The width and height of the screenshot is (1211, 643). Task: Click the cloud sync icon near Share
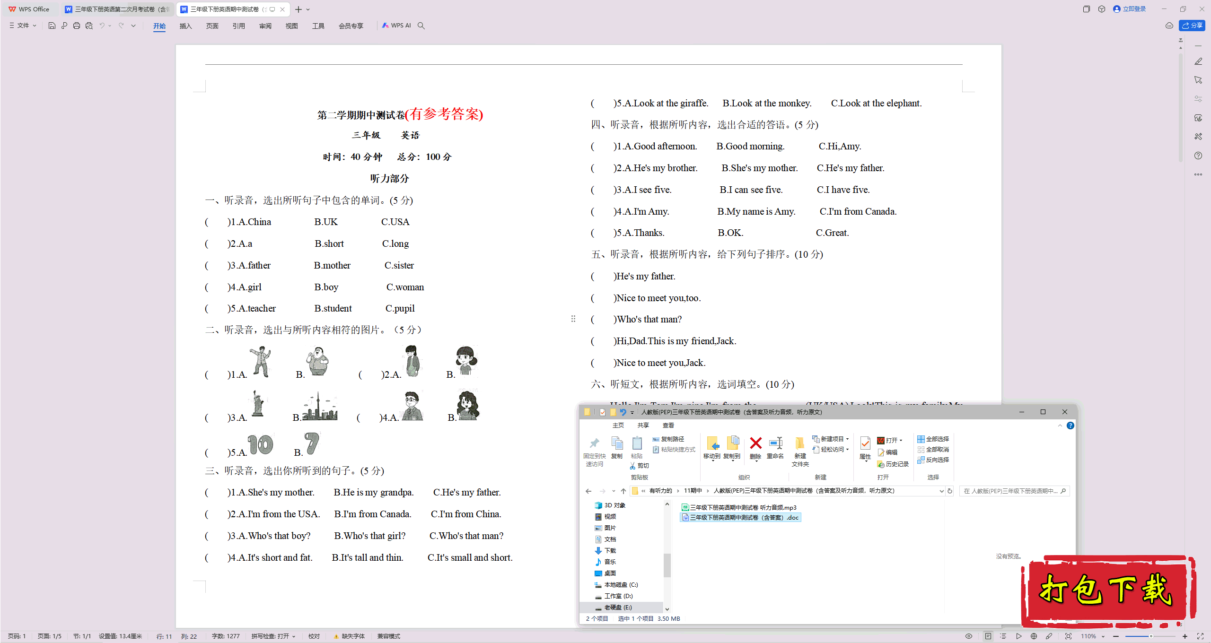(x=1169, y=26)
